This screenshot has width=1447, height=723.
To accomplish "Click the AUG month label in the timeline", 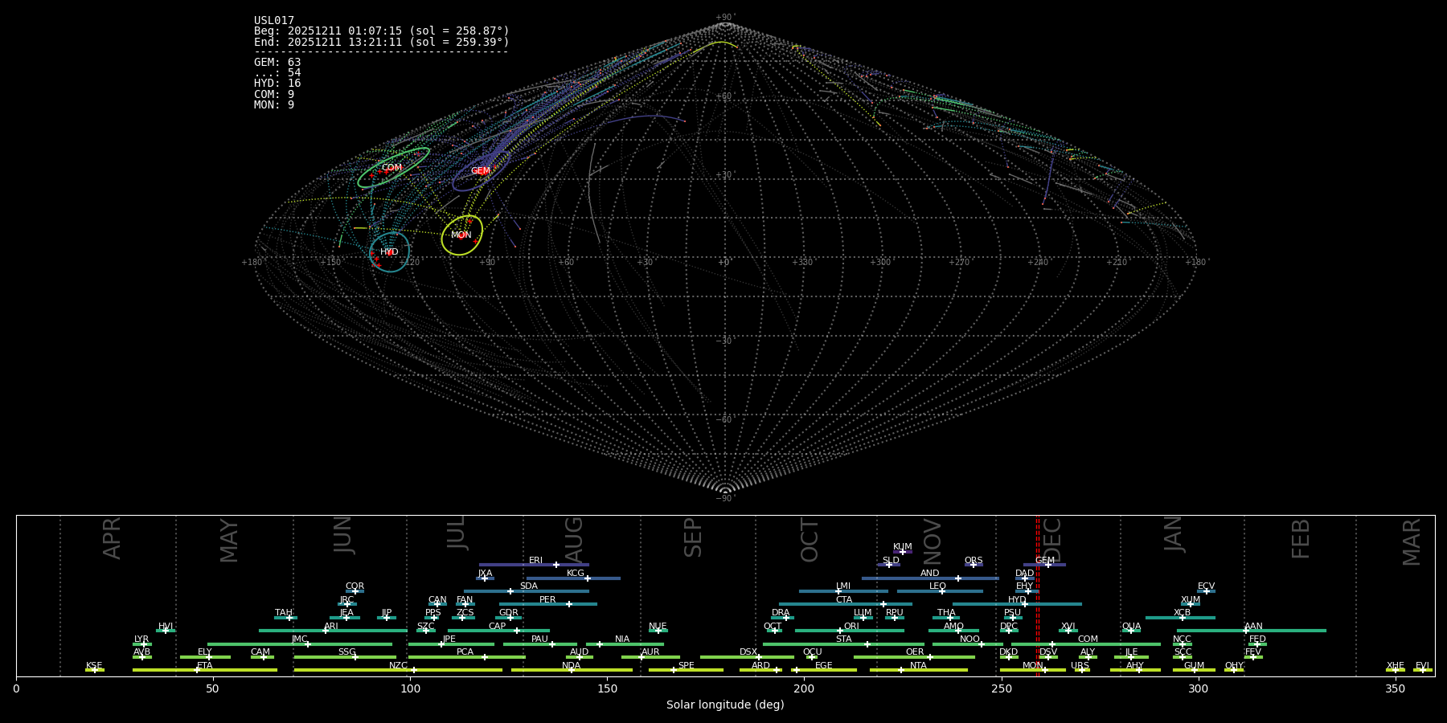I will click(574, 540).
